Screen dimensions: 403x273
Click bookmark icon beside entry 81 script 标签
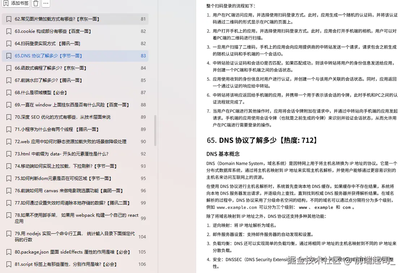(9, 264)
